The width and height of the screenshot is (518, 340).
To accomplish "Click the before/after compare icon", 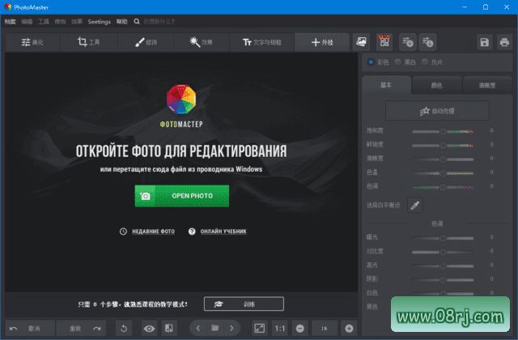I will [169, 329].
